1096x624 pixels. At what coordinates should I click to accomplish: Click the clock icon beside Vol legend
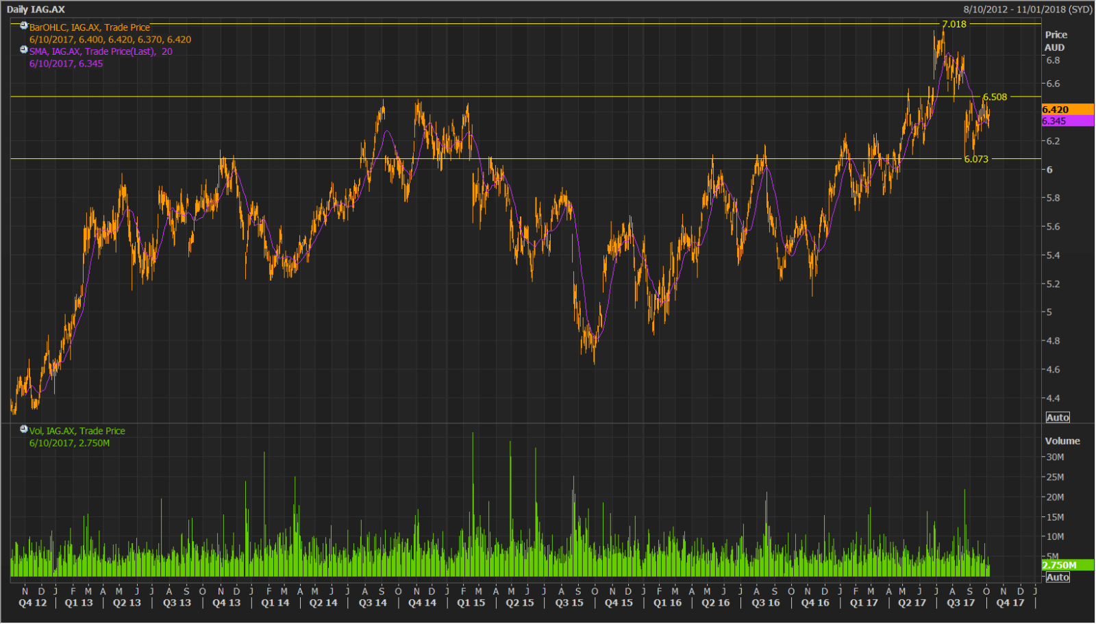coord(24,429)
